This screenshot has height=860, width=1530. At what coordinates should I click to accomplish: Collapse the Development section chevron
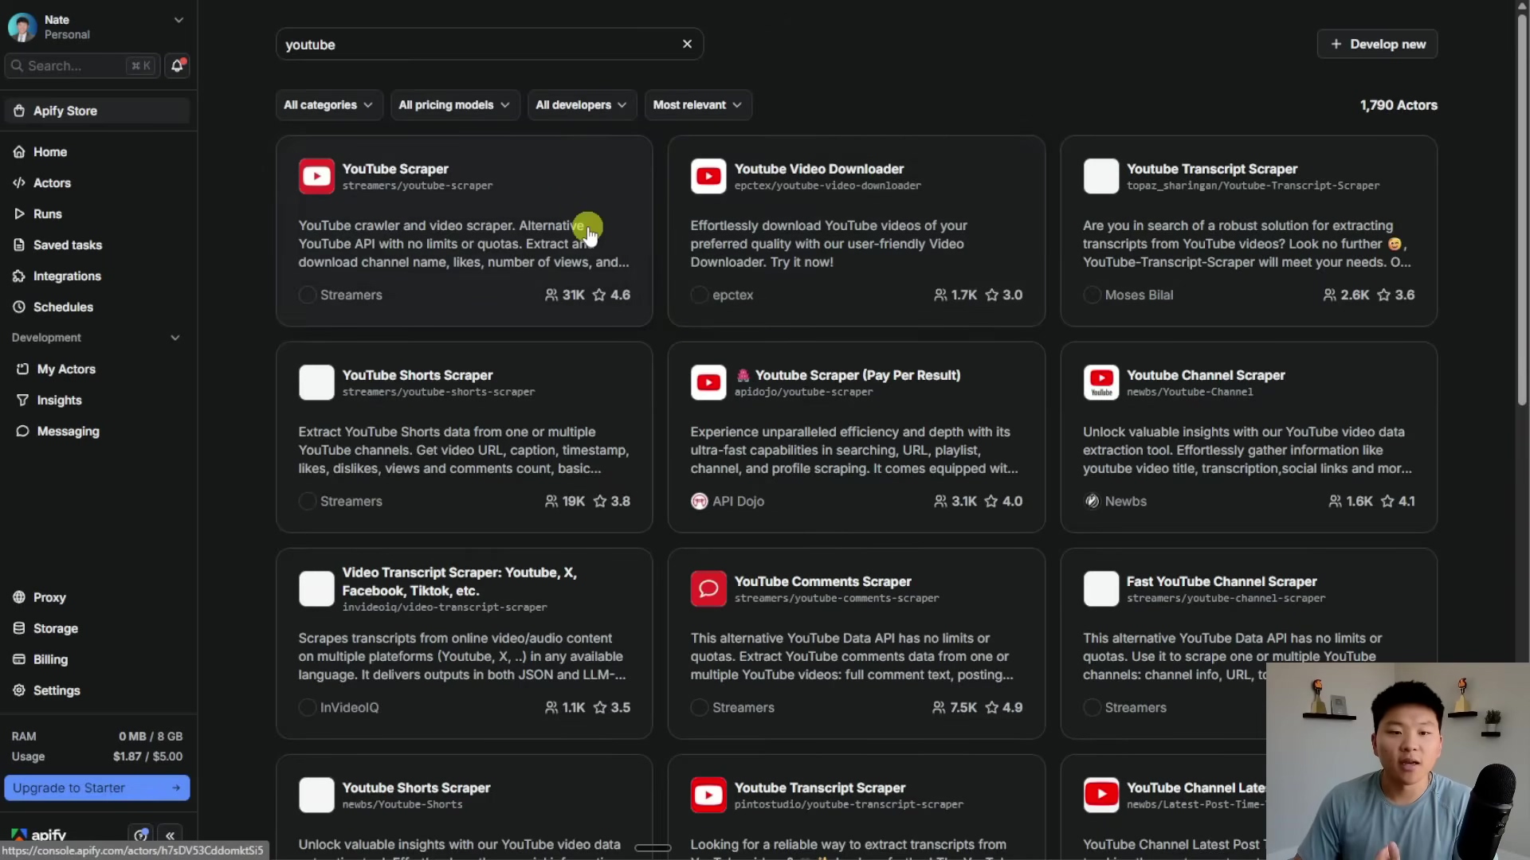click(175, 338)
